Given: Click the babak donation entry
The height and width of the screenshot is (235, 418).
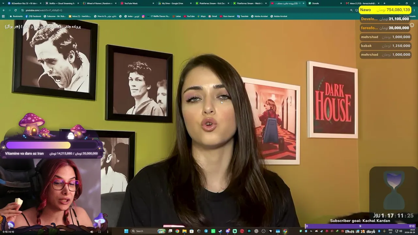Looking at the screenshot, I should pos(385,46).
